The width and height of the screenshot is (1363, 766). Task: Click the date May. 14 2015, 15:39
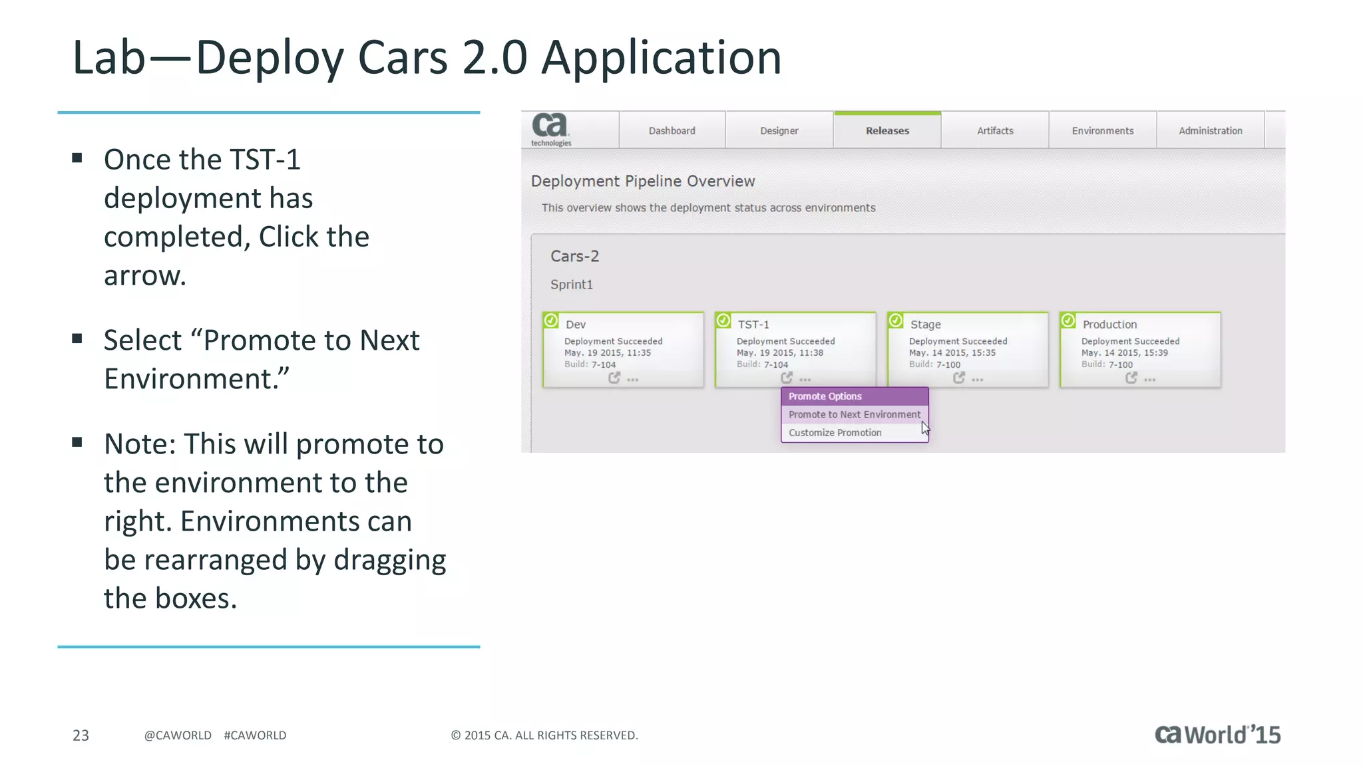coord(1125,353)
